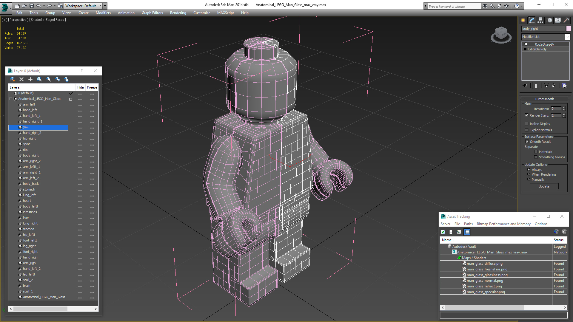This screenshot has height=322, width=573.
Task: Click the TurboSmooth Update button
Action: click(544, 186)
